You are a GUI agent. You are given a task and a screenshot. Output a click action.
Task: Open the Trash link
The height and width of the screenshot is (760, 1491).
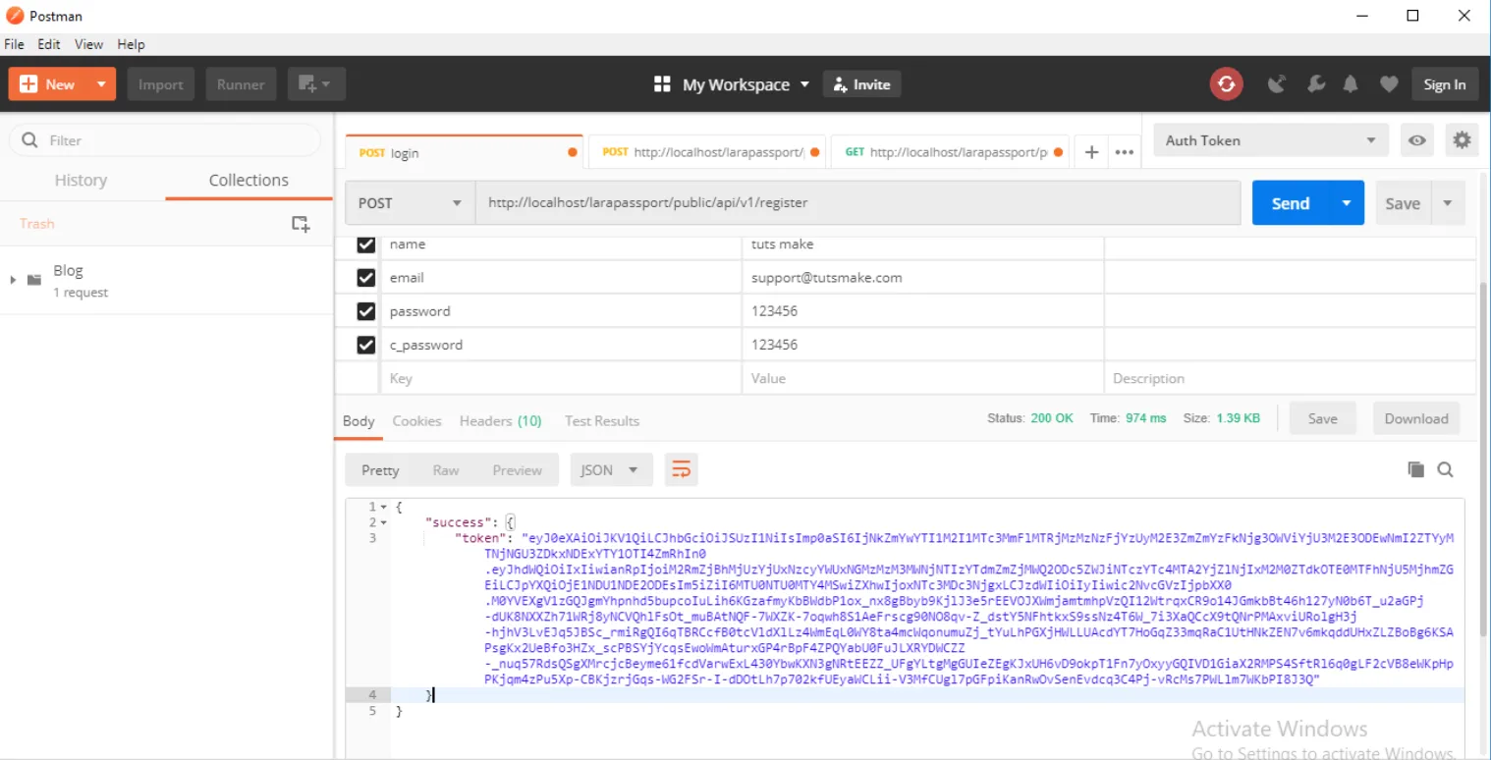pyautogui.click(x=37, y=224)
